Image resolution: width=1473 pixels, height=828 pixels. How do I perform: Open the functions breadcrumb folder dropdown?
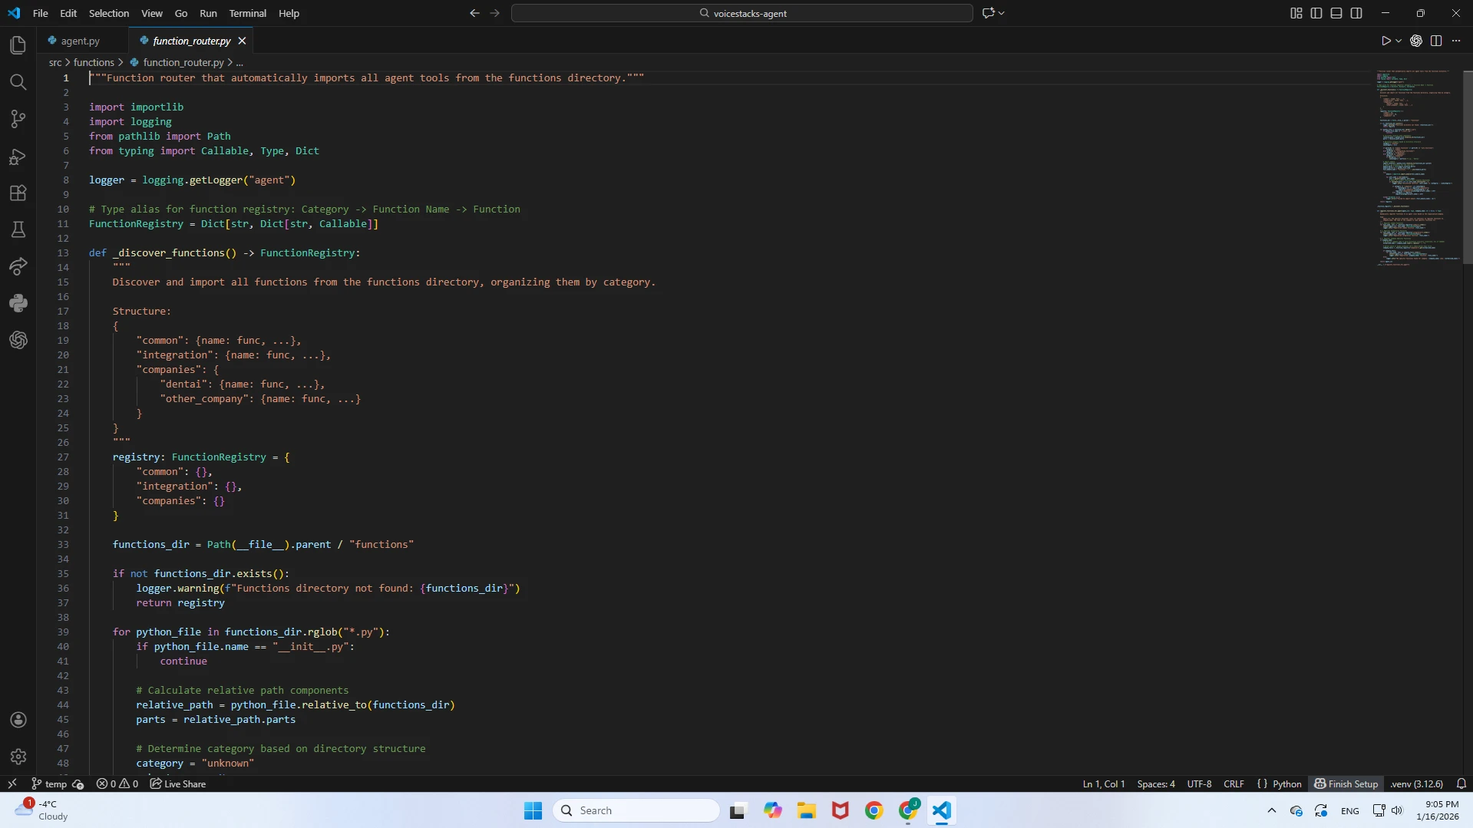click(94, 63)
